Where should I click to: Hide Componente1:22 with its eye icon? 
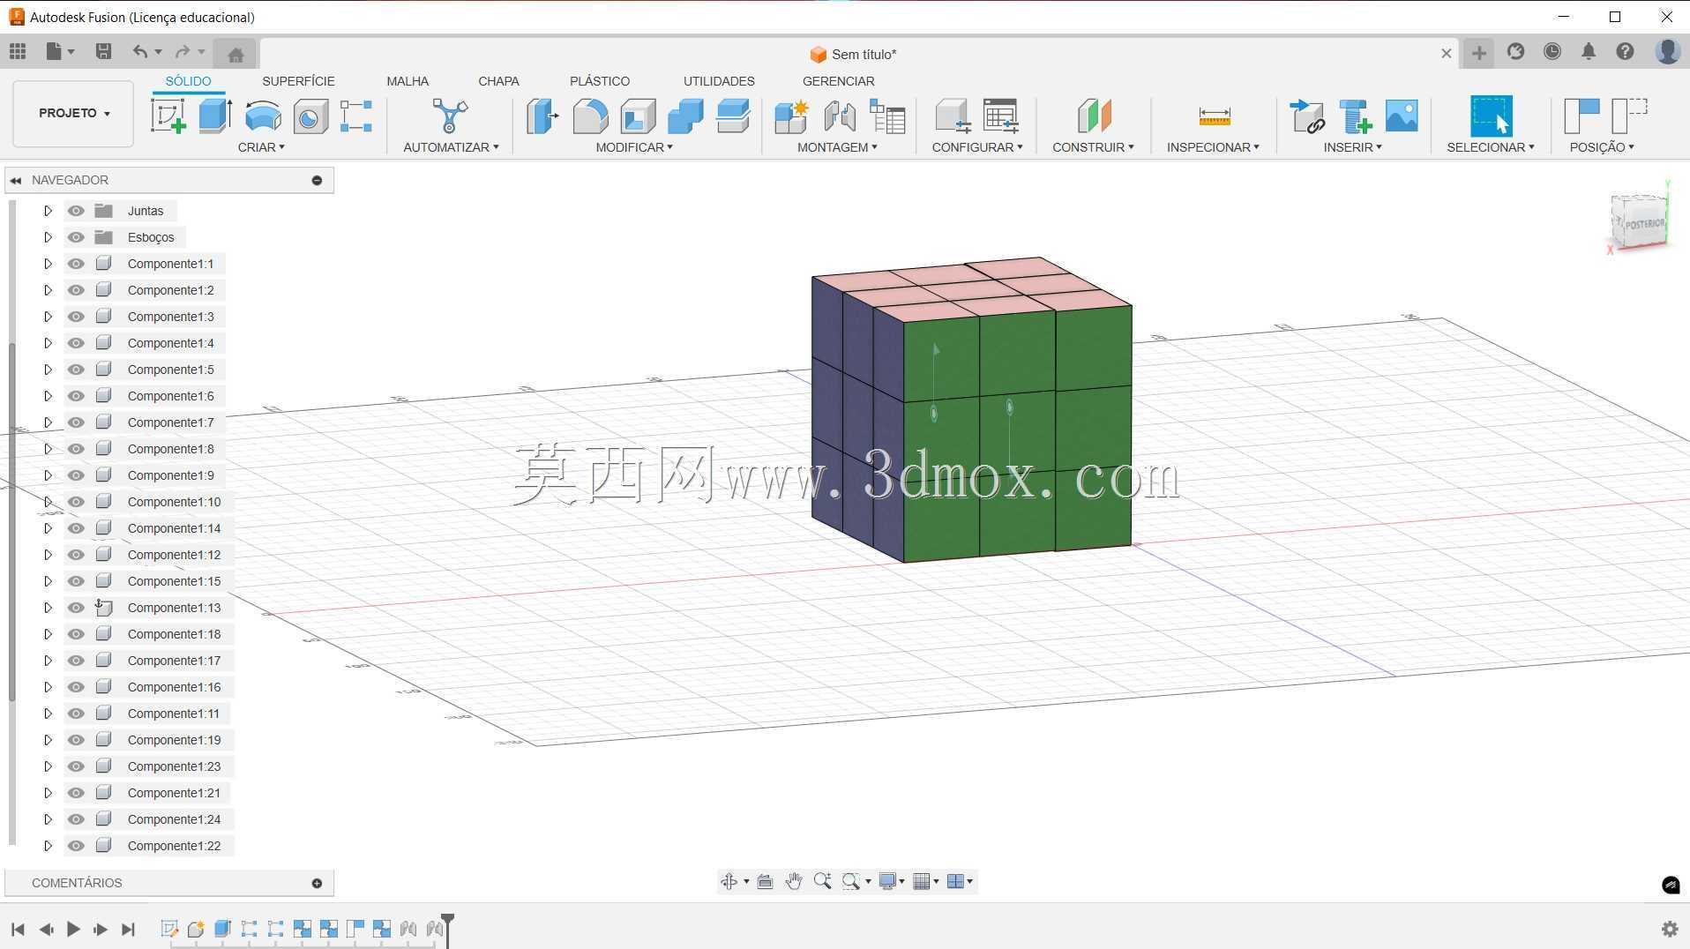click(x=76, y=846)
